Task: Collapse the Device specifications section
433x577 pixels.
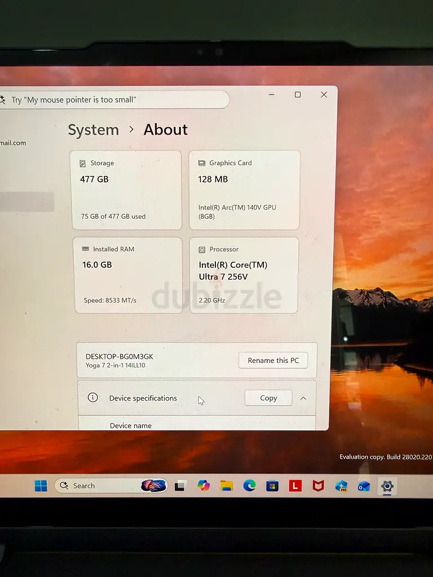Action: click(x=303, y=398)
